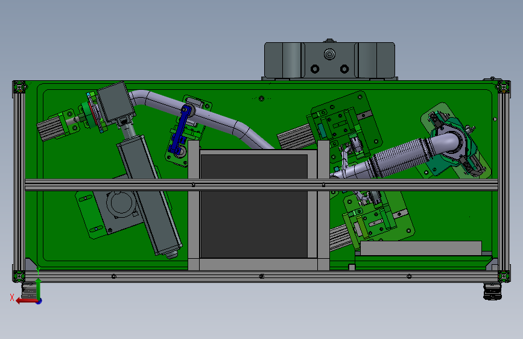Select the corrugated flexible pipe section

(399, 157)
